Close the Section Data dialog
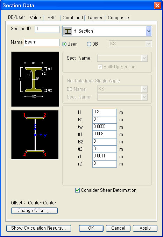The height and width of the screenshot is (237, 163). [157, 6]
